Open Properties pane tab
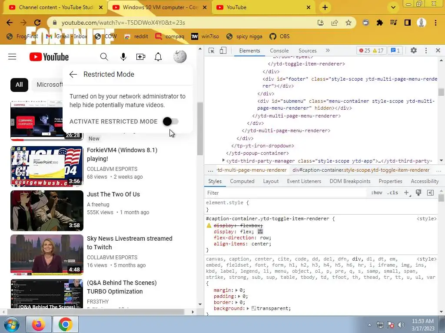 [390, 181]
